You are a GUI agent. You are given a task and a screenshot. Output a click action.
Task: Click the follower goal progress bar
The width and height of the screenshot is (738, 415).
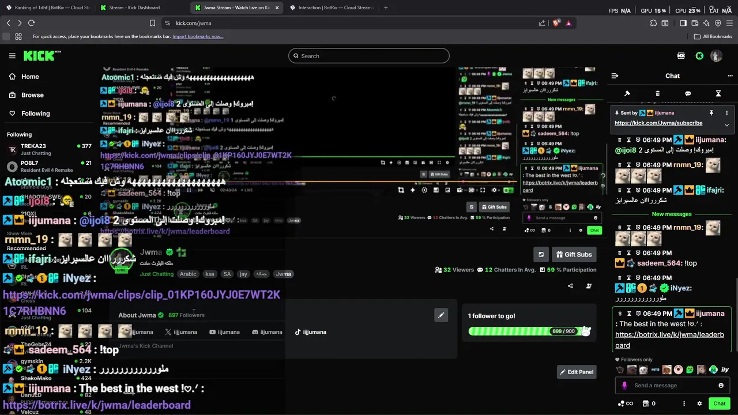530,331
